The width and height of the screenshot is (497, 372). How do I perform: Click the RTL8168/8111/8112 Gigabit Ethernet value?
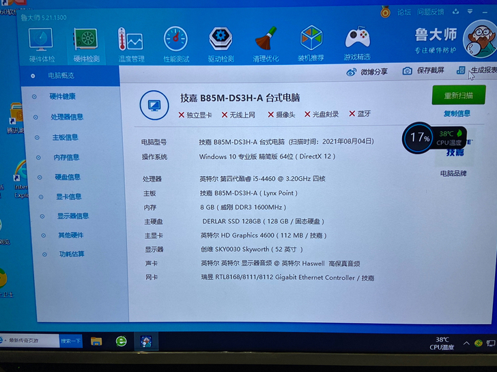[287, 278]
